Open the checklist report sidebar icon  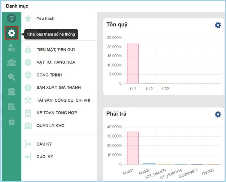coord(12,107)
